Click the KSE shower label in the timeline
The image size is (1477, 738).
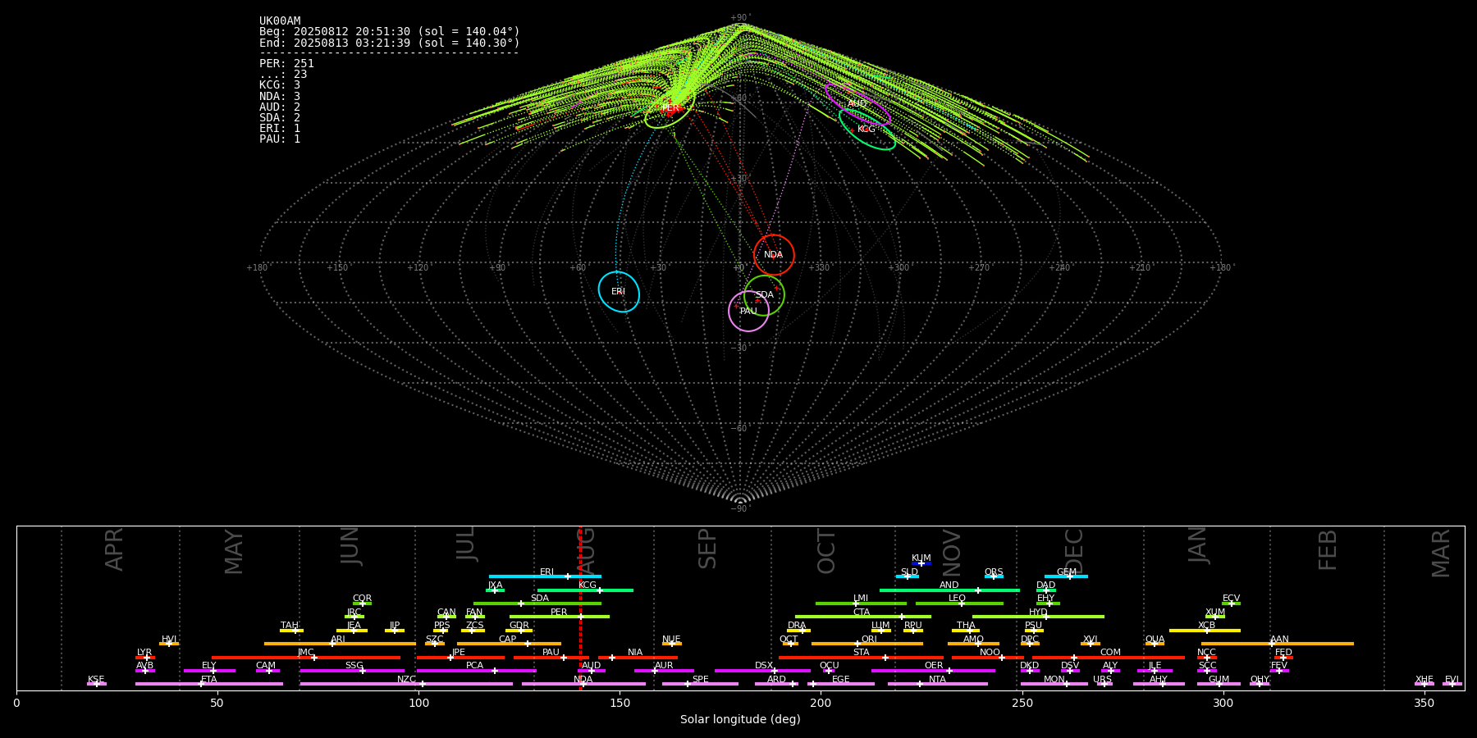96,679
